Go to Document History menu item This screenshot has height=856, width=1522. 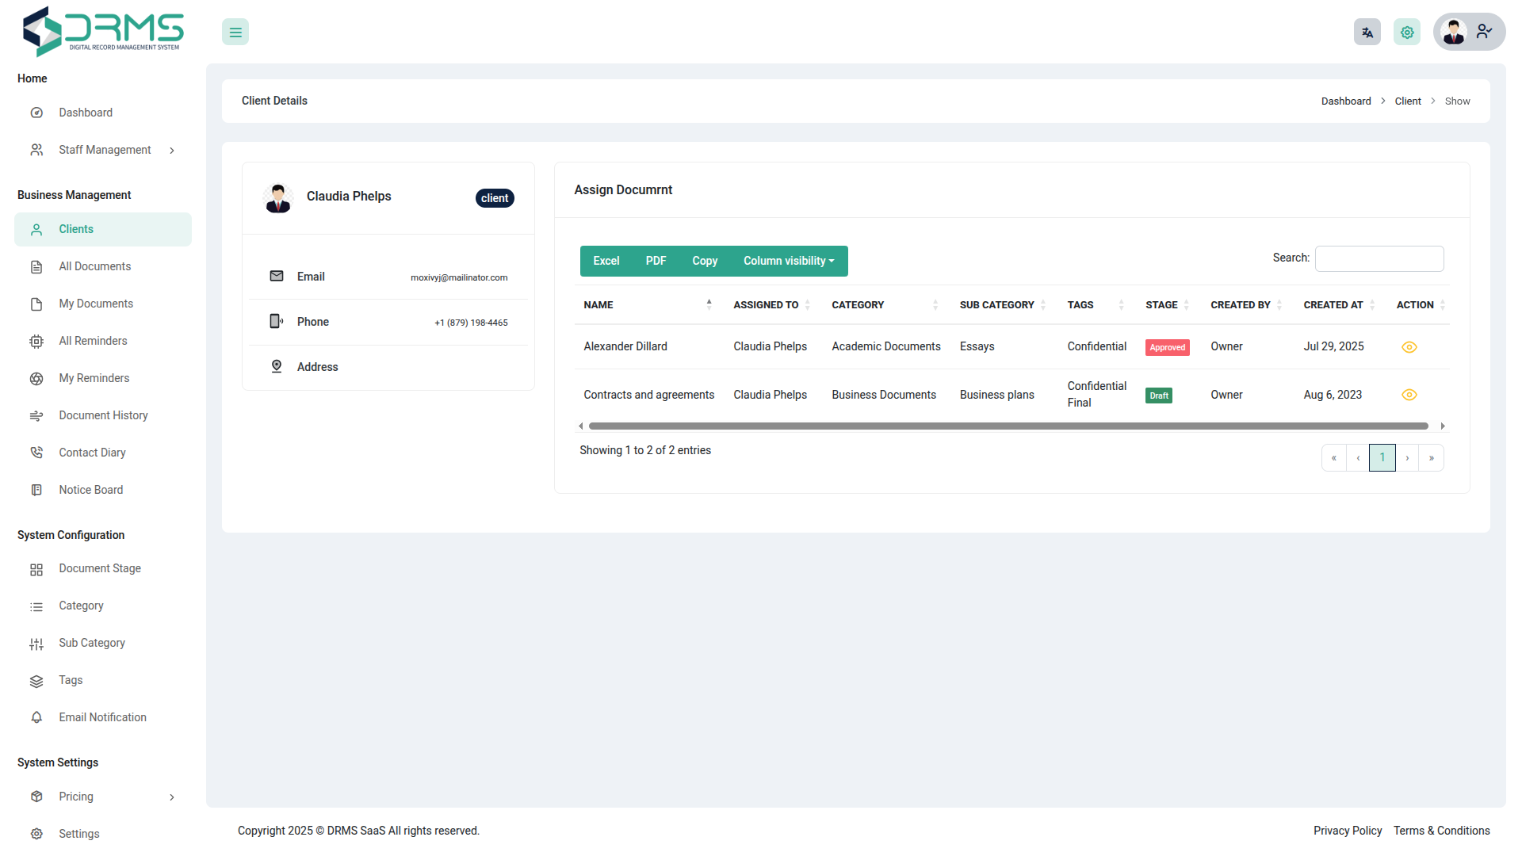click(x=103, y=415)
